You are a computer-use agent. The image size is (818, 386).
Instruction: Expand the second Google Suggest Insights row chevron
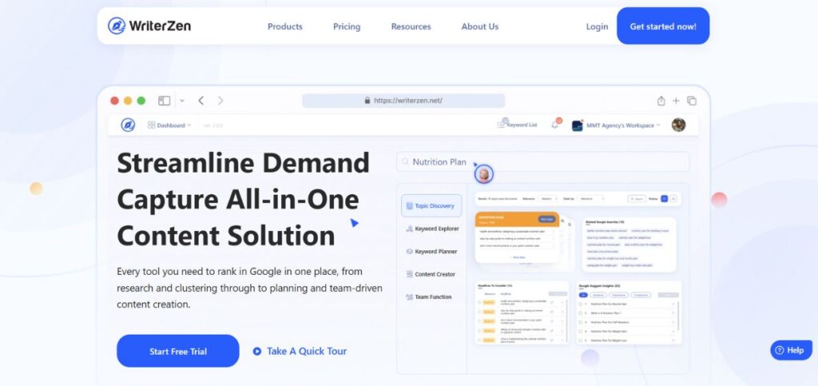click(x=673, y=313)
